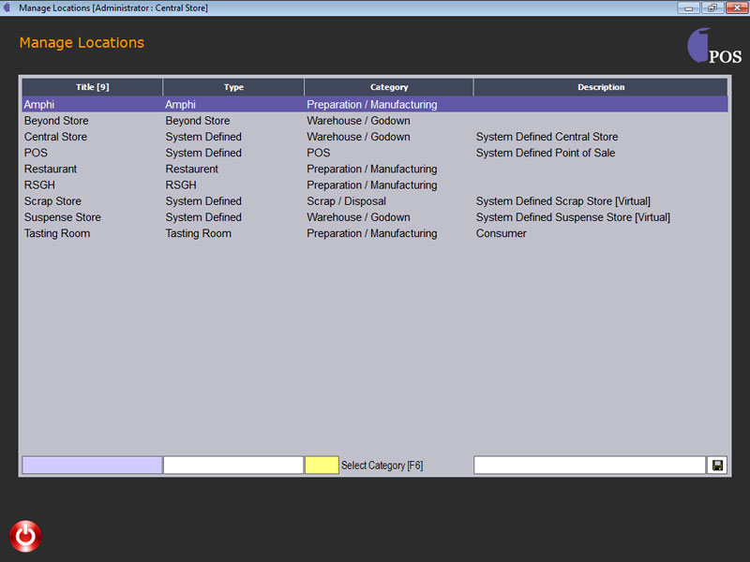Click the POS logo icon
The height and width of the screenshot is (562, 750).
tap(712, 47)
